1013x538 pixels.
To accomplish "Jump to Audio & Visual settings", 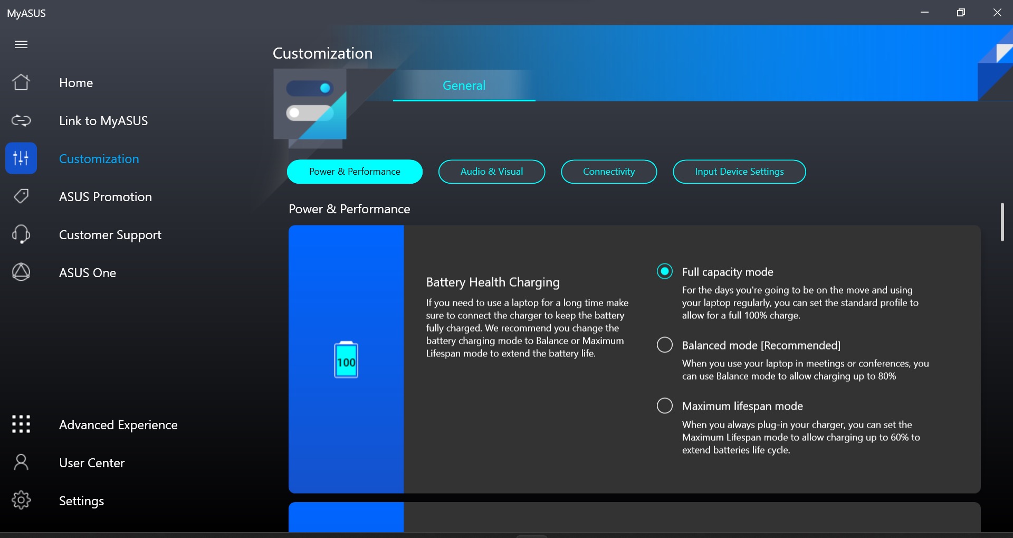I will click(x=492, y=172).
